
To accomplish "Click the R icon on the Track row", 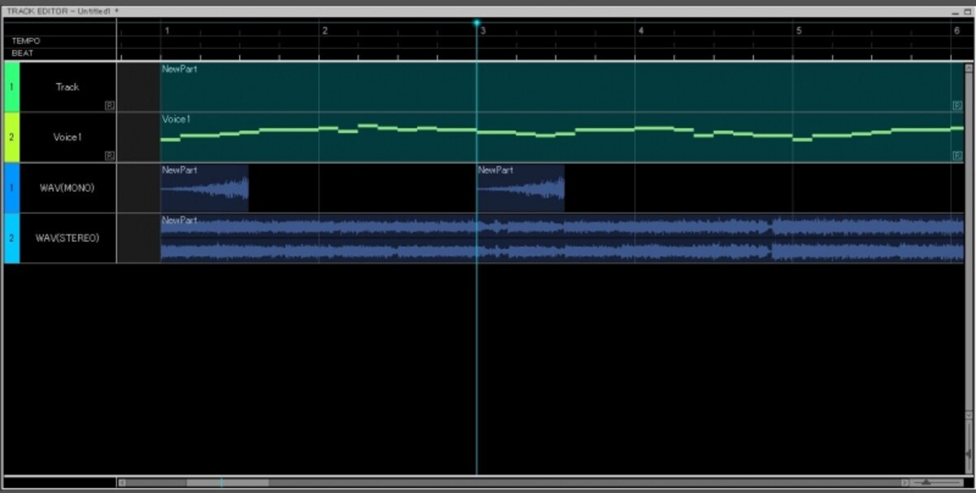I will click(x=109, y=105).
